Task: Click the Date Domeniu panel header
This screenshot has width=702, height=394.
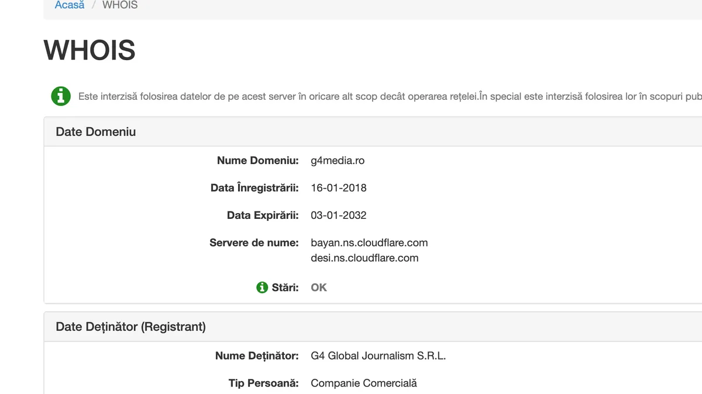Action: 96,132
